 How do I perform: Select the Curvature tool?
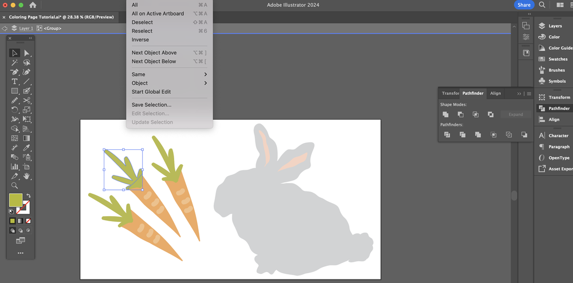26,72
